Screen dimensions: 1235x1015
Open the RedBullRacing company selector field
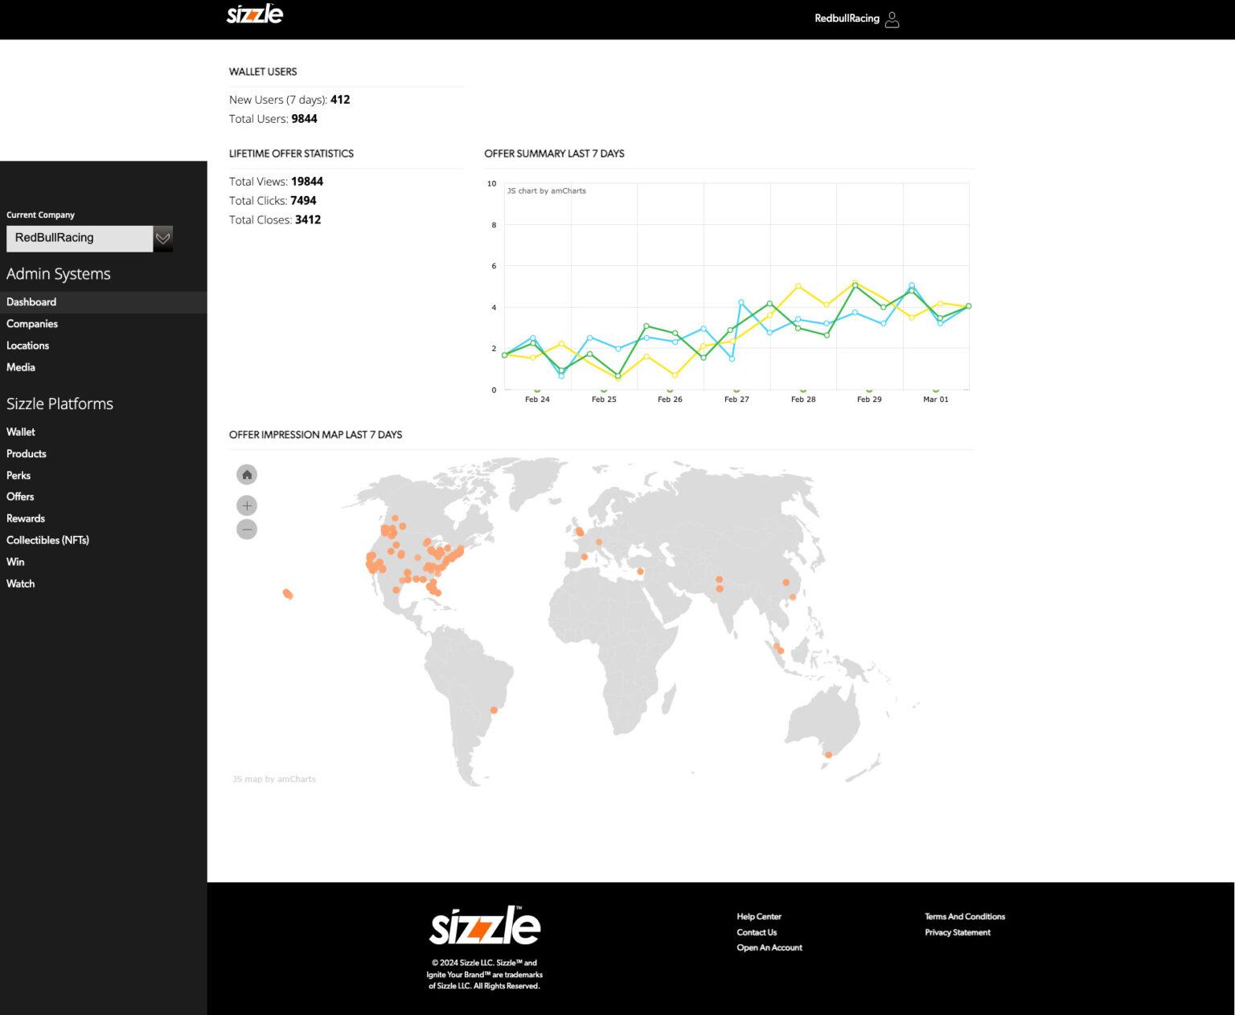coord(79,238)
